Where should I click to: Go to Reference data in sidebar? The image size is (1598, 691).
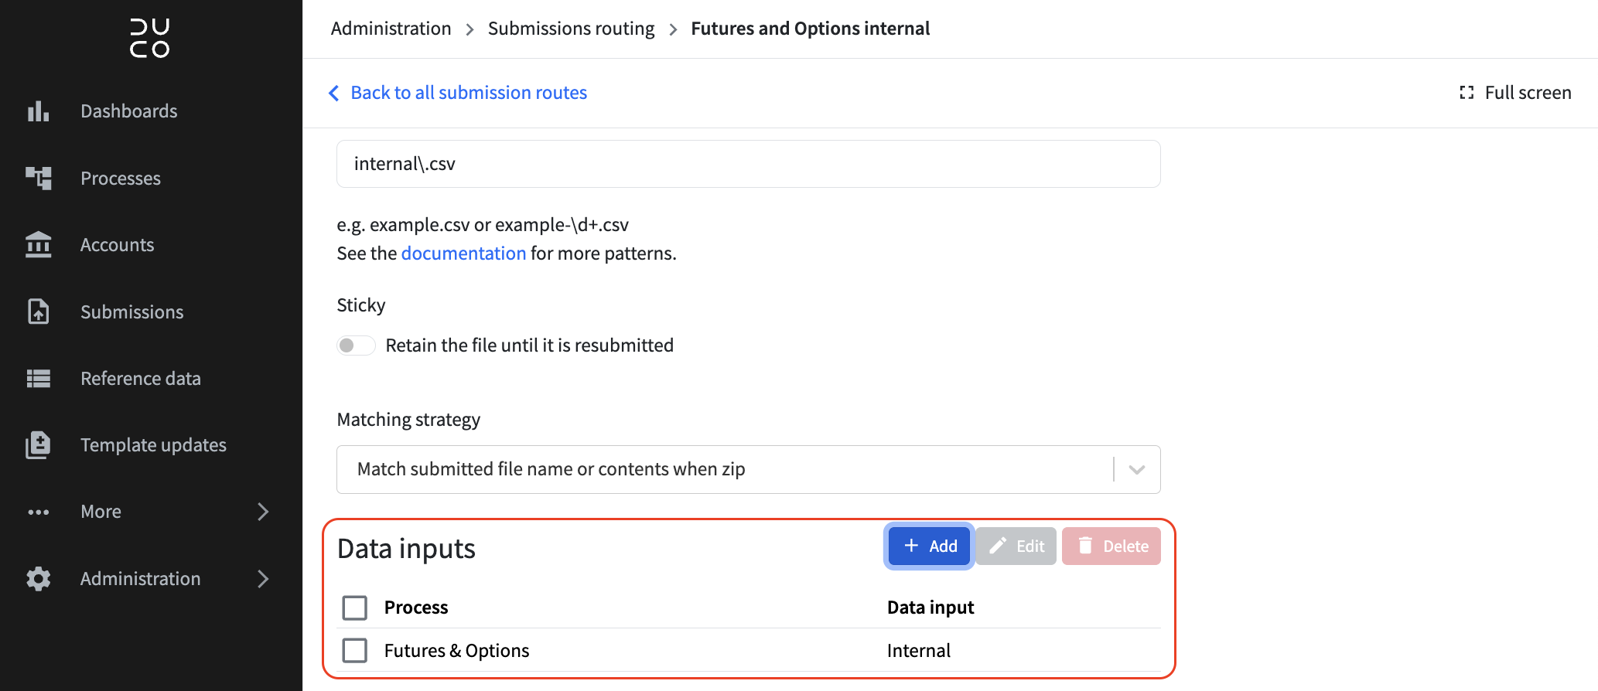click(141, 379)
